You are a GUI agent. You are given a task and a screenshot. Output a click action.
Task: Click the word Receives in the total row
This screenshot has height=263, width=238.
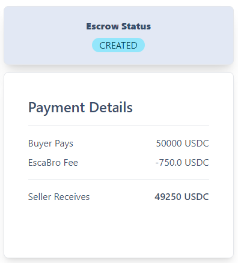[72, 197]
